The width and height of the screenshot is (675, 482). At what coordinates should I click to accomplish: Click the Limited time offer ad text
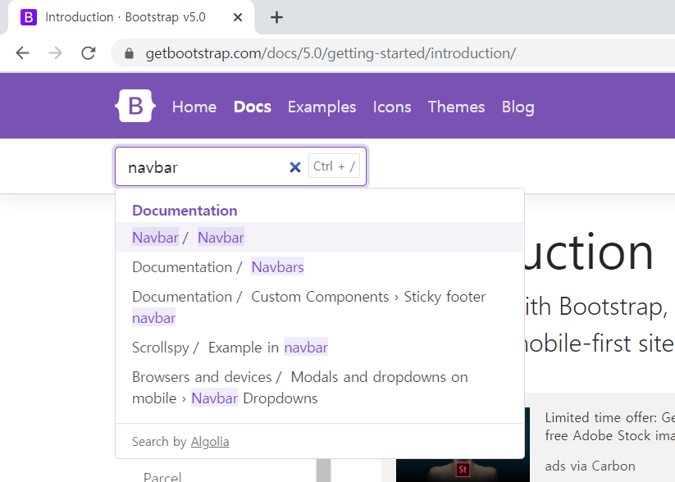[609, 426]
